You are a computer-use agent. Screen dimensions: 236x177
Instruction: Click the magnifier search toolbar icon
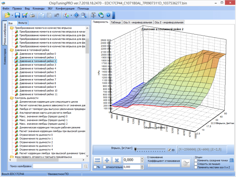click(x=84, y=15)
